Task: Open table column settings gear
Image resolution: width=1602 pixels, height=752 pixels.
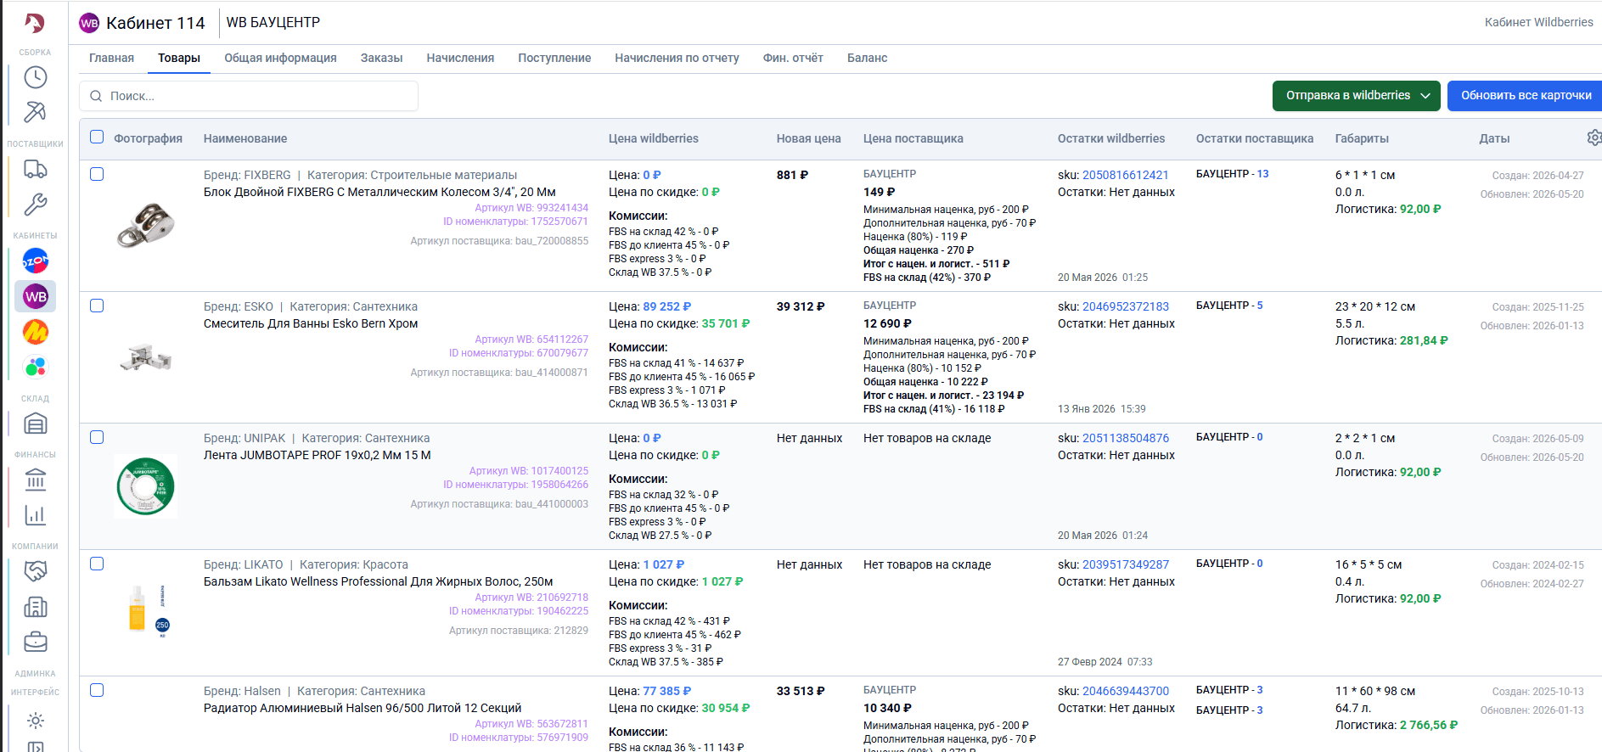Action: [x=1594, y=137]
